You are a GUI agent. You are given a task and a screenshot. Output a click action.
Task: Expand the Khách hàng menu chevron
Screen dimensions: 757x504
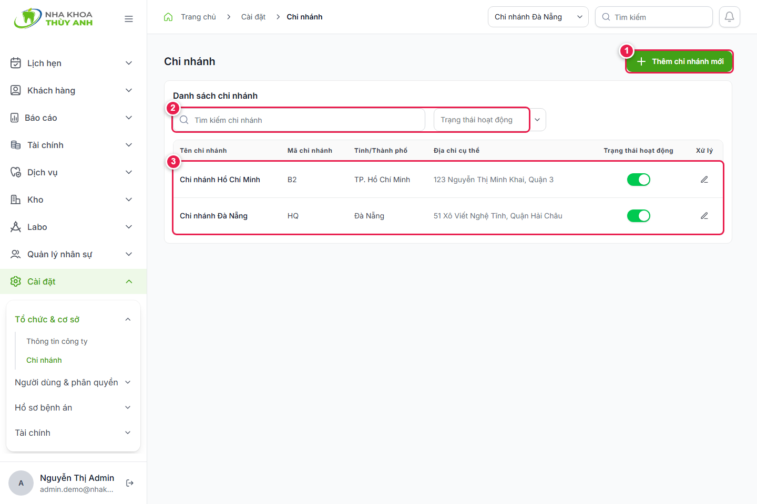pos(129,90)
